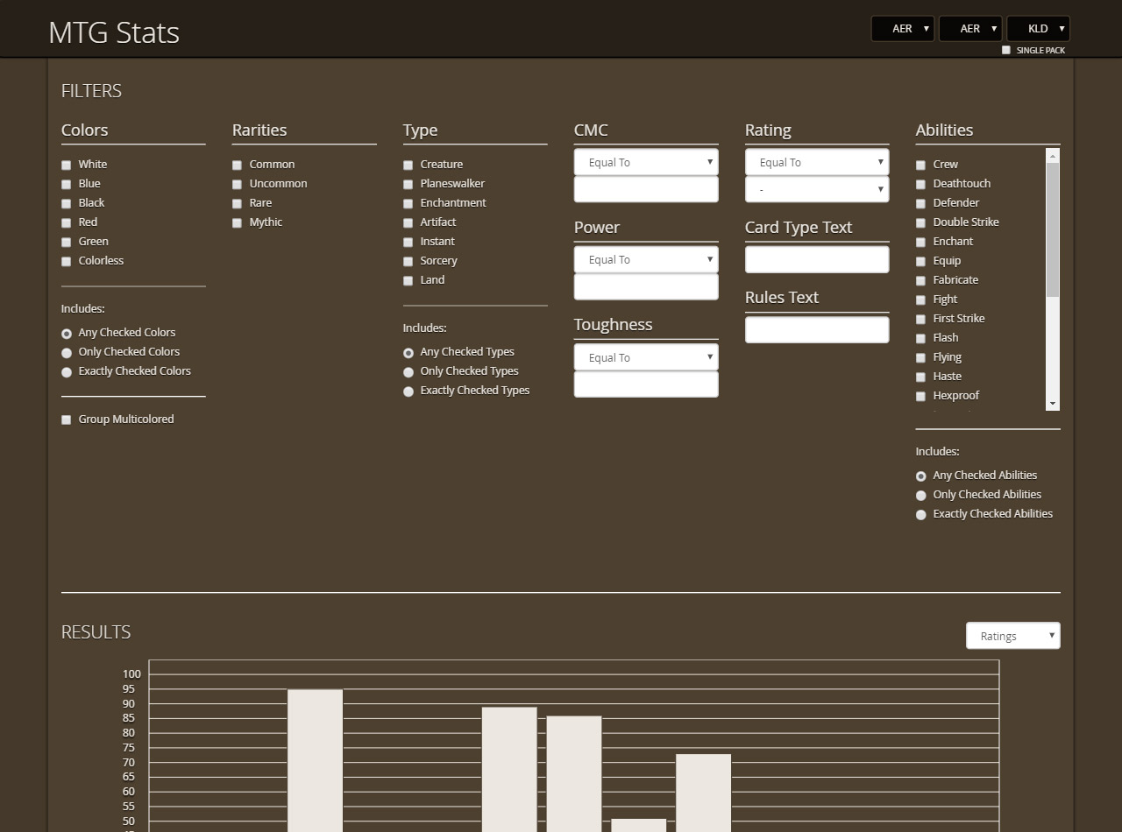Check the Blue color filter

pyautogui.click(x=67, y=184)
